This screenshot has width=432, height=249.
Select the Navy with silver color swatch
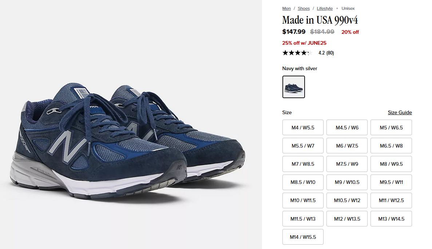pos(293,87)
